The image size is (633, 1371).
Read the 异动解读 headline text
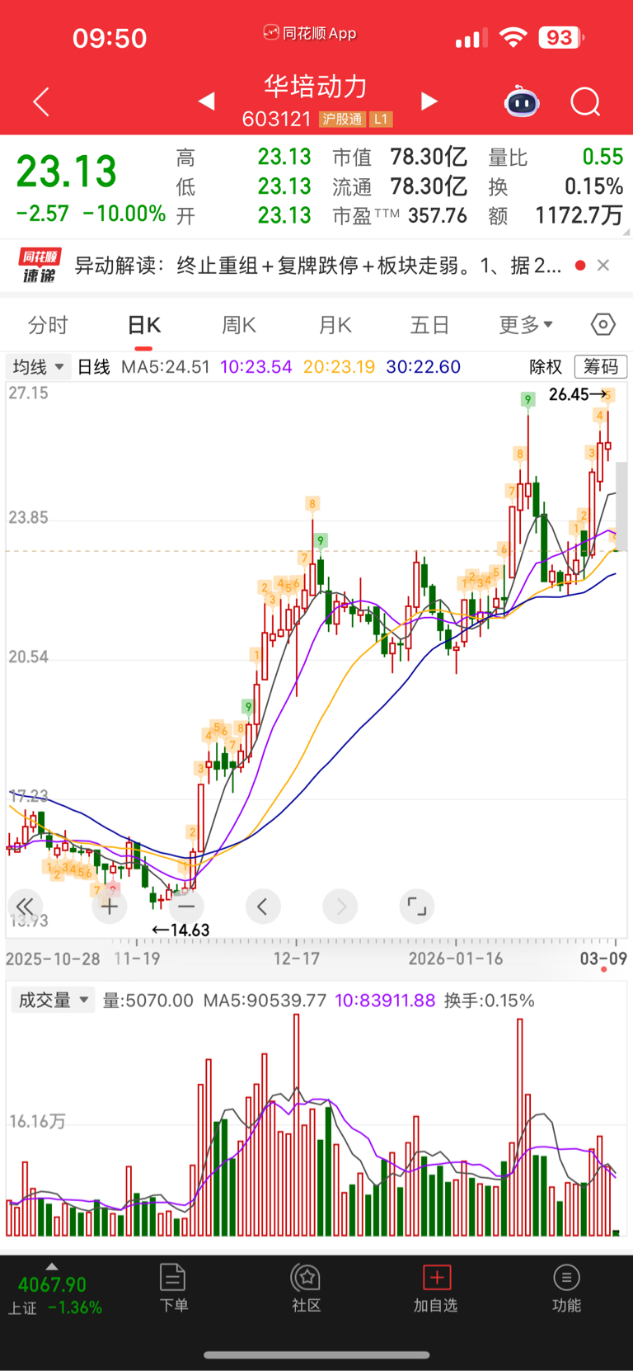coord(318,266)
